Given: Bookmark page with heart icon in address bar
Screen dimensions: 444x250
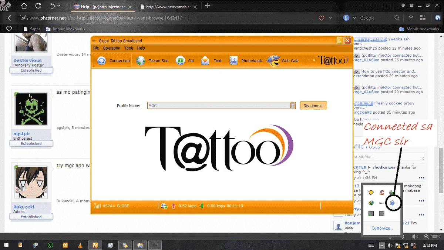Looking at the screenshot, I should 321,18.
